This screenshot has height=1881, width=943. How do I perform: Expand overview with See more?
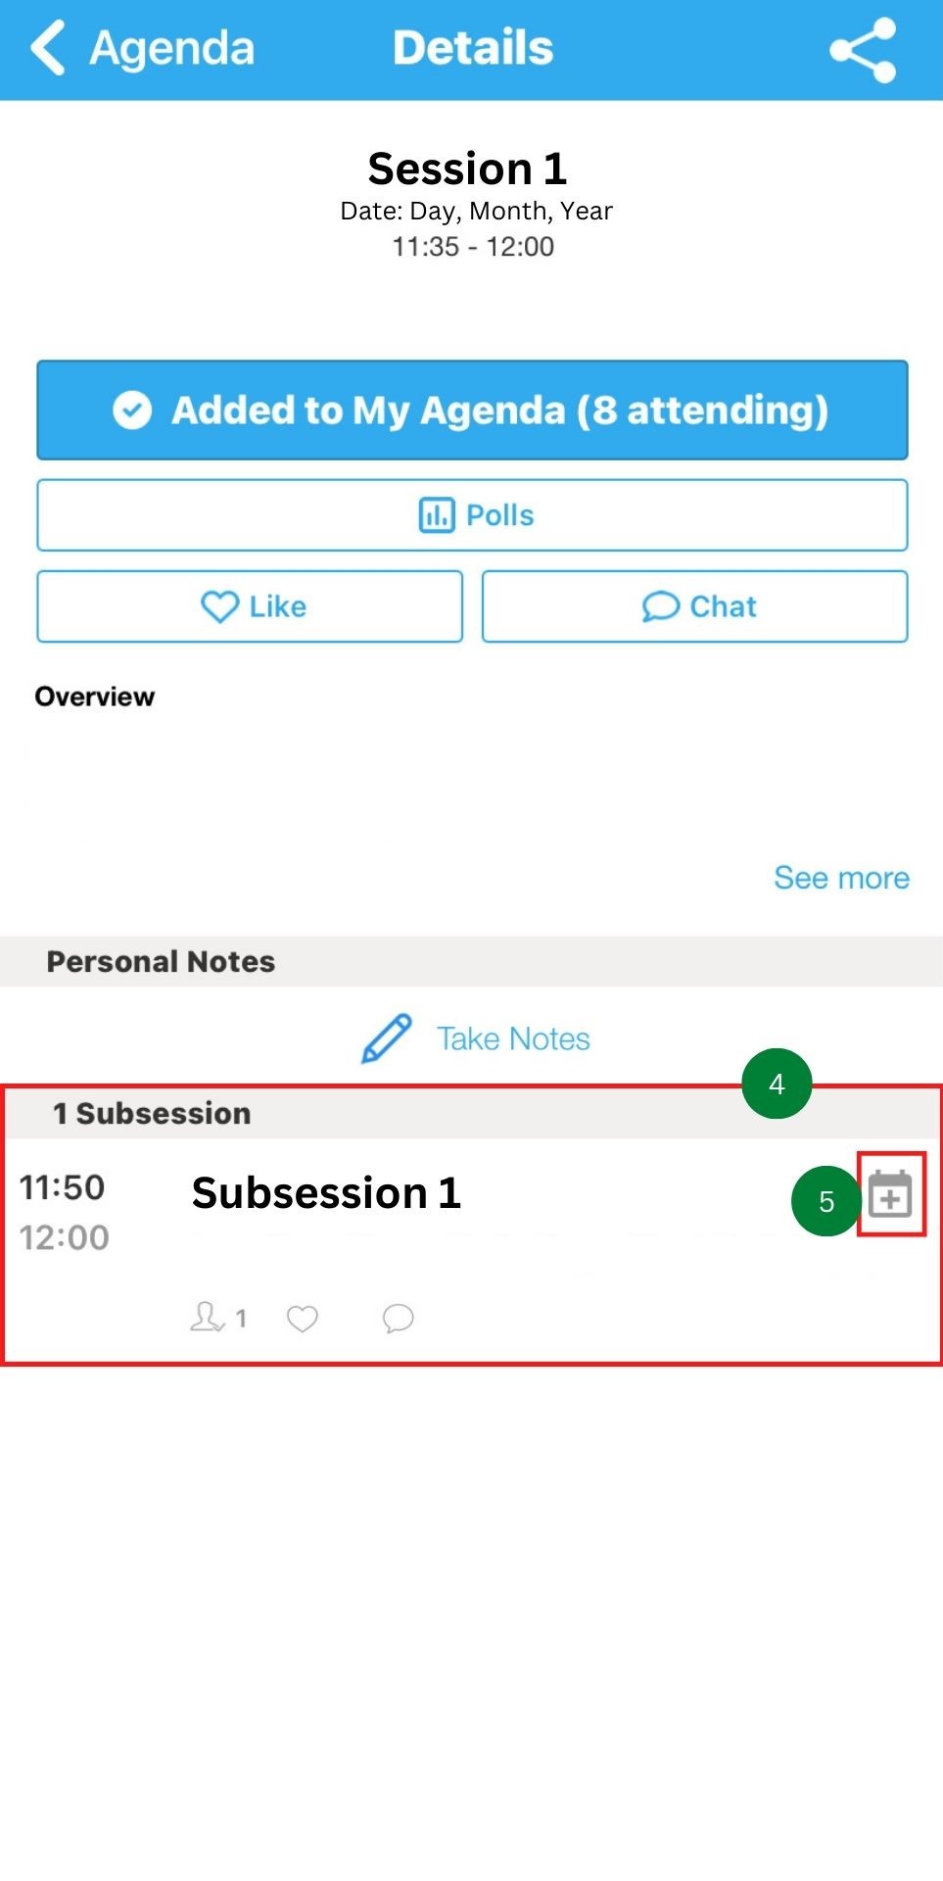[x=841, y=878]
